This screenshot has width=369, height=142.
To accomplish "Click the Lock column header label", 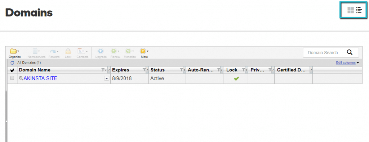I will click(x=232, y=70).
